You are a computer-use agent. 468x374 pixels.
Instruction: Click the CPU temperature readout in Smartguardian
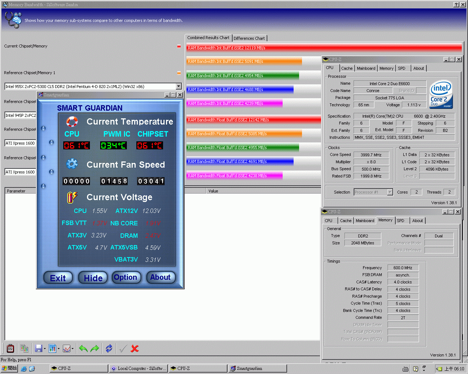76,145
